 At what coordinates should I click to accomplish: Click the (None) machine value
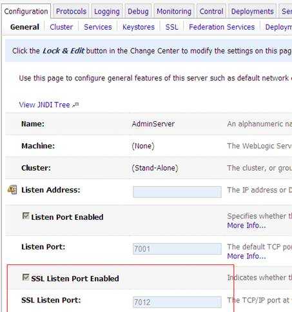coord(143,146)
